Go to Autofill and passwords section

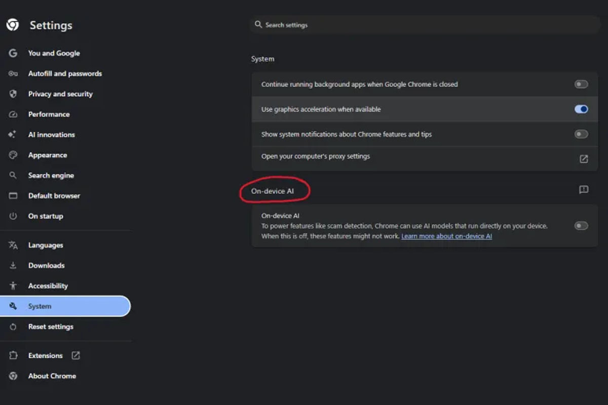point(66,73)
